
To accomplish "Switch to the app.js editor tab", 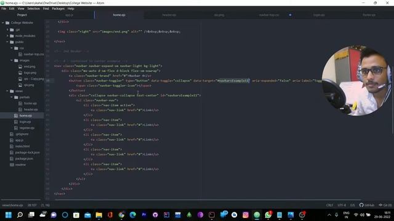I will [69, 15].
